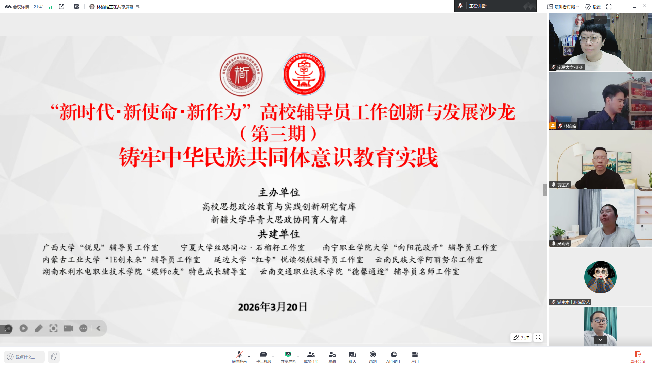
Task: Select the pencil tool in slide toolbar
Action: (x=38, y=328)
